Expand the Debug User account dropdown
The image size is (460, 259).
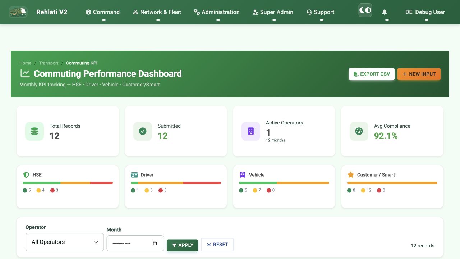(425, 12)
